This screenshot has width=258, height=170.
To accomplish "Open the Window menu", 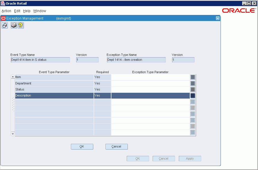I will pyautogui.click(x=40, y=11).
